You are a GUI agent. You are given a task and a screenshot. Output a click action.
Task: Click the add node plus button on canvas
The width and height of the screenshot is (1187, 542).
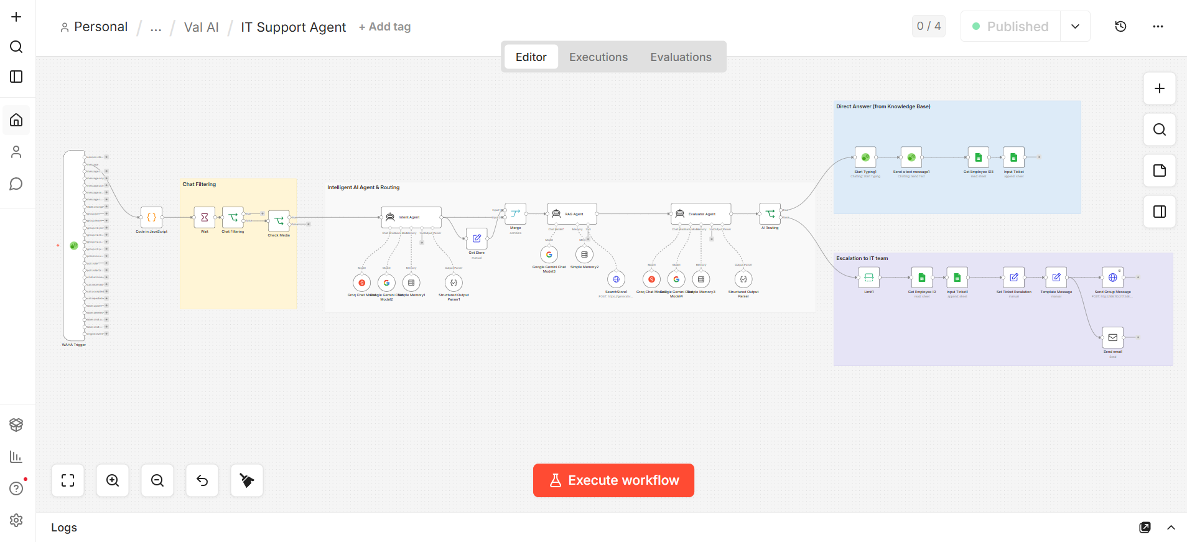1160,88
